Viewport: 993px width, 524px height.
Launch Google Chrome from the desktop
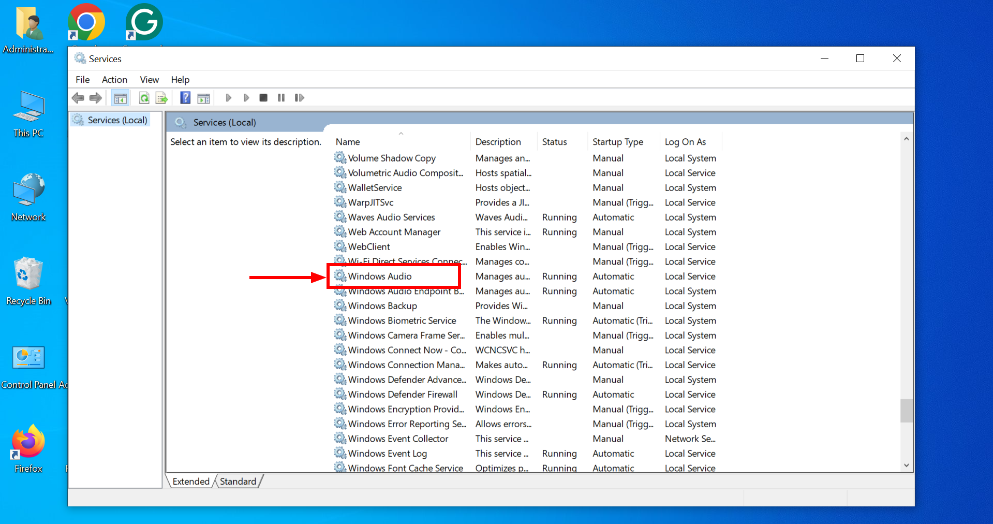[86, 22]
